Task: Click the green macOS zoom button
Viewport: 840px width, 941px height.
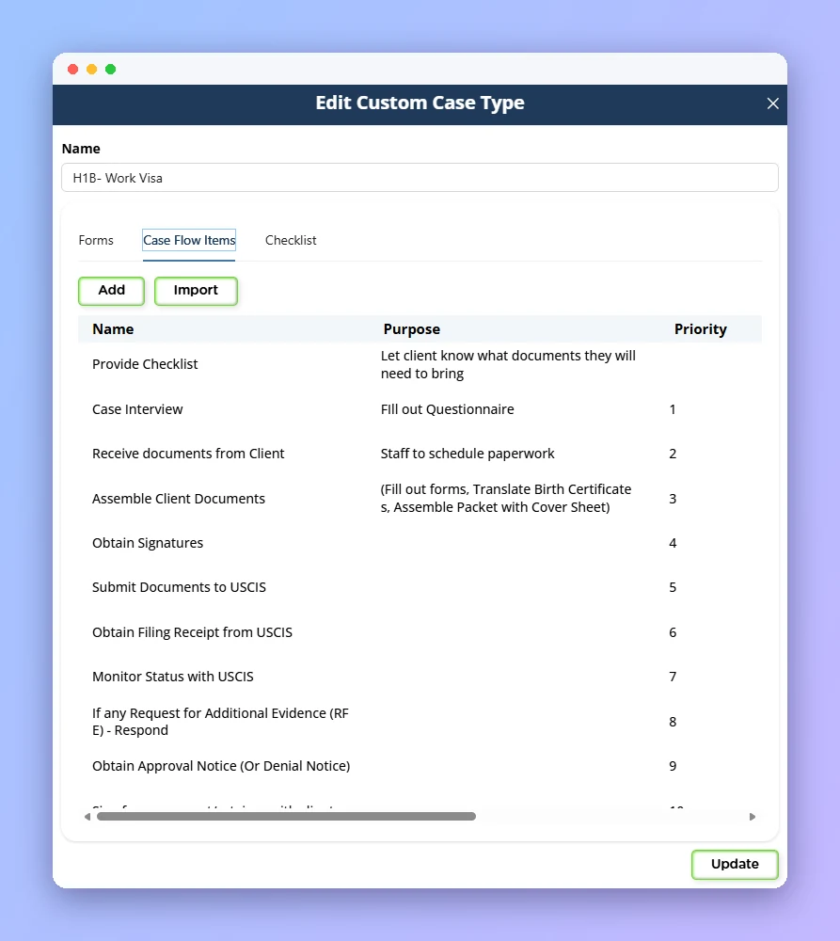Action: click(110, 69)
